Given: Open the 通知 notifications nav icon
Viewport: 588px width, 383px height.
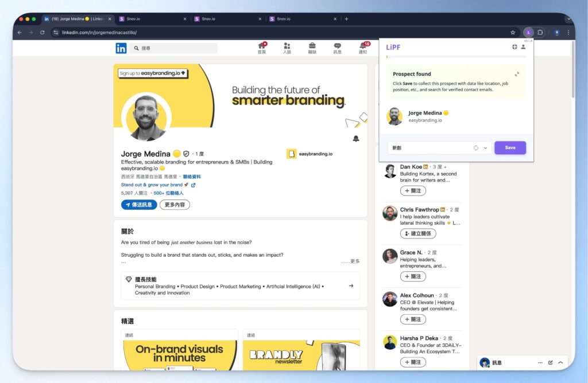Looking at the screenshot, I should (363, 48).
